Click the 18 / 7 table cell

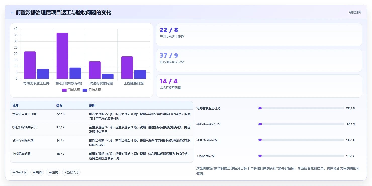pyautogui.click(x=60, y=154)
